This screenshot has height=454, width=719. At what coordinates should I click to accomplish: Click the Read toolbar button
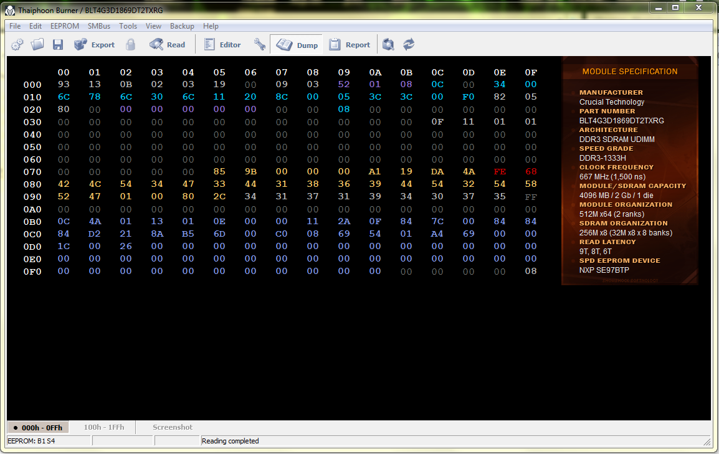tap(168, 44)
